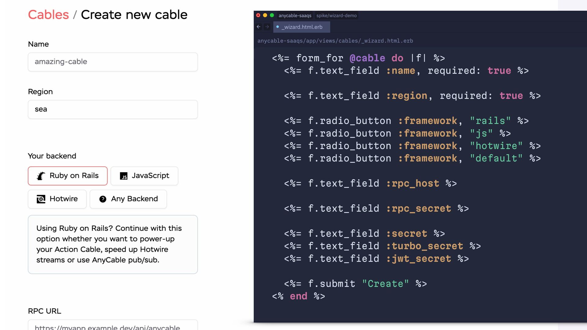587x330 pixels.
Task: Click the question mark icon for Any Backend
Action: [103, 199]
